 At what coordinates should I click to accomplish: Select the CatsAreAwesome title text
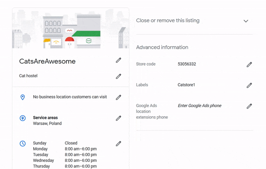click(47, 61)
